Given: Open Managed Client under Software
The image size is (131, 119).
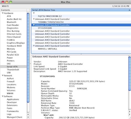Looking at the screenshot, I should pyautogui.click(x=14, y=117).
